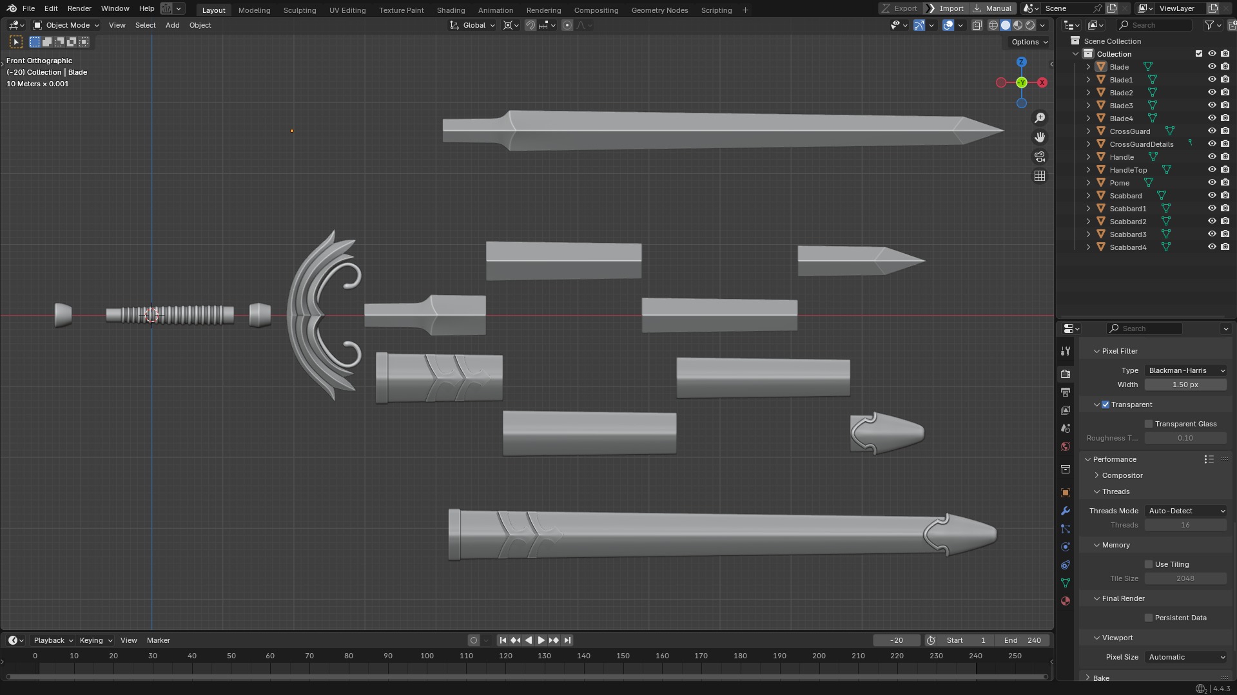Open the Blackman-Harris filter type dropdown
Image resolution: width=1237 pixels, height=695 pixels.
1185,370
